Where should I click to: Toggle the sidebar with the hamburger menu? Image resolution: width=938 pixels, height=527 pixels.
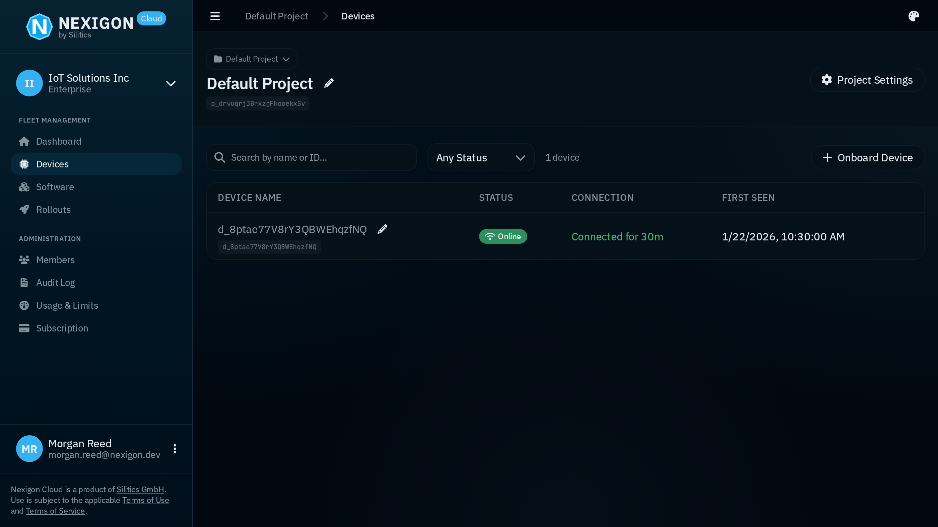tap(215, 16)
